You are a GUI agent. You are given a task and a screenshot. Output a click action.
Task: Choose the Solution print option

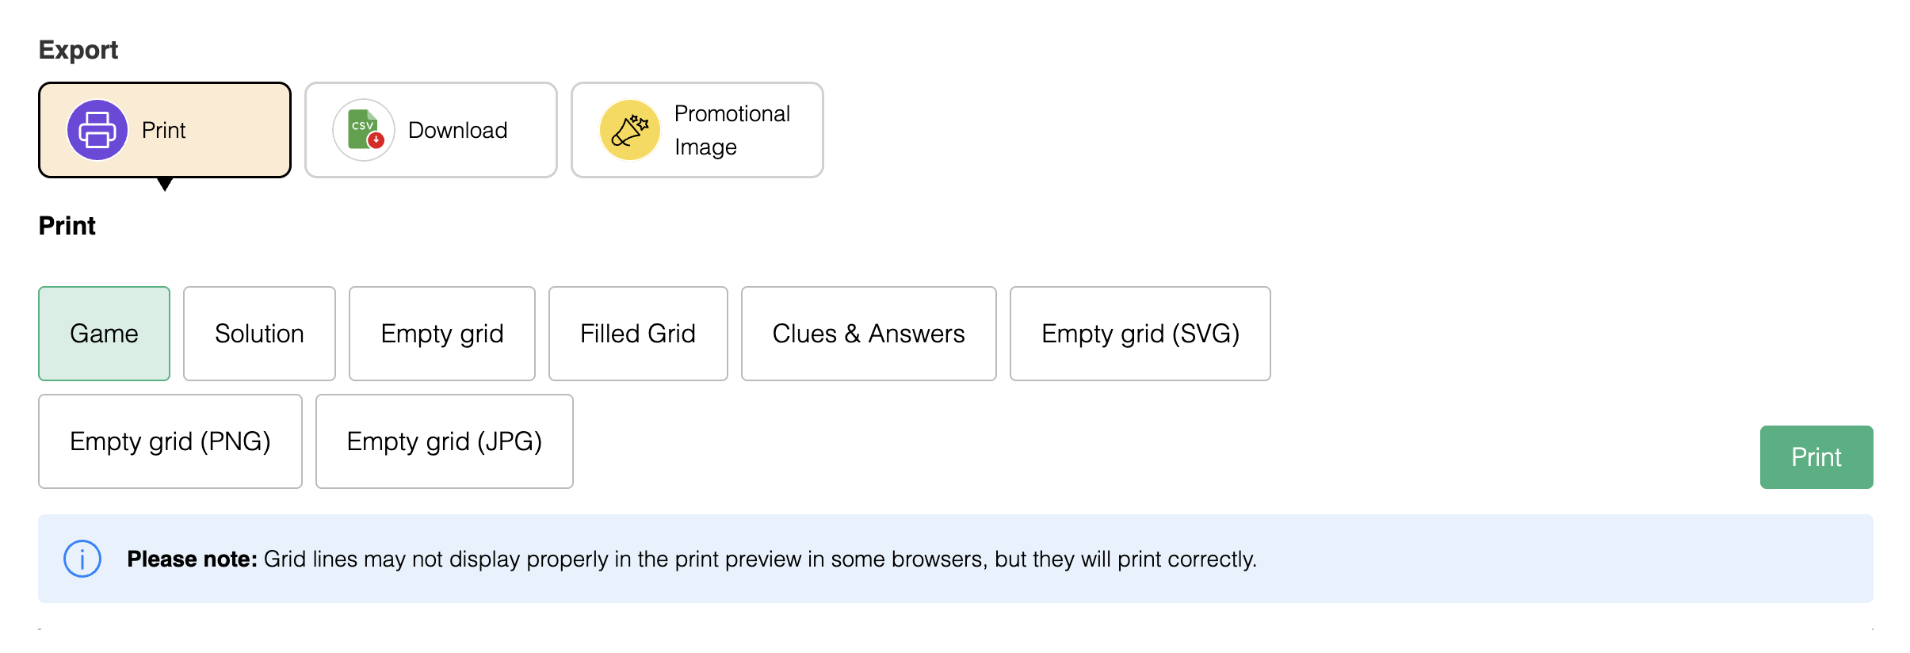[x=259, y=334]
